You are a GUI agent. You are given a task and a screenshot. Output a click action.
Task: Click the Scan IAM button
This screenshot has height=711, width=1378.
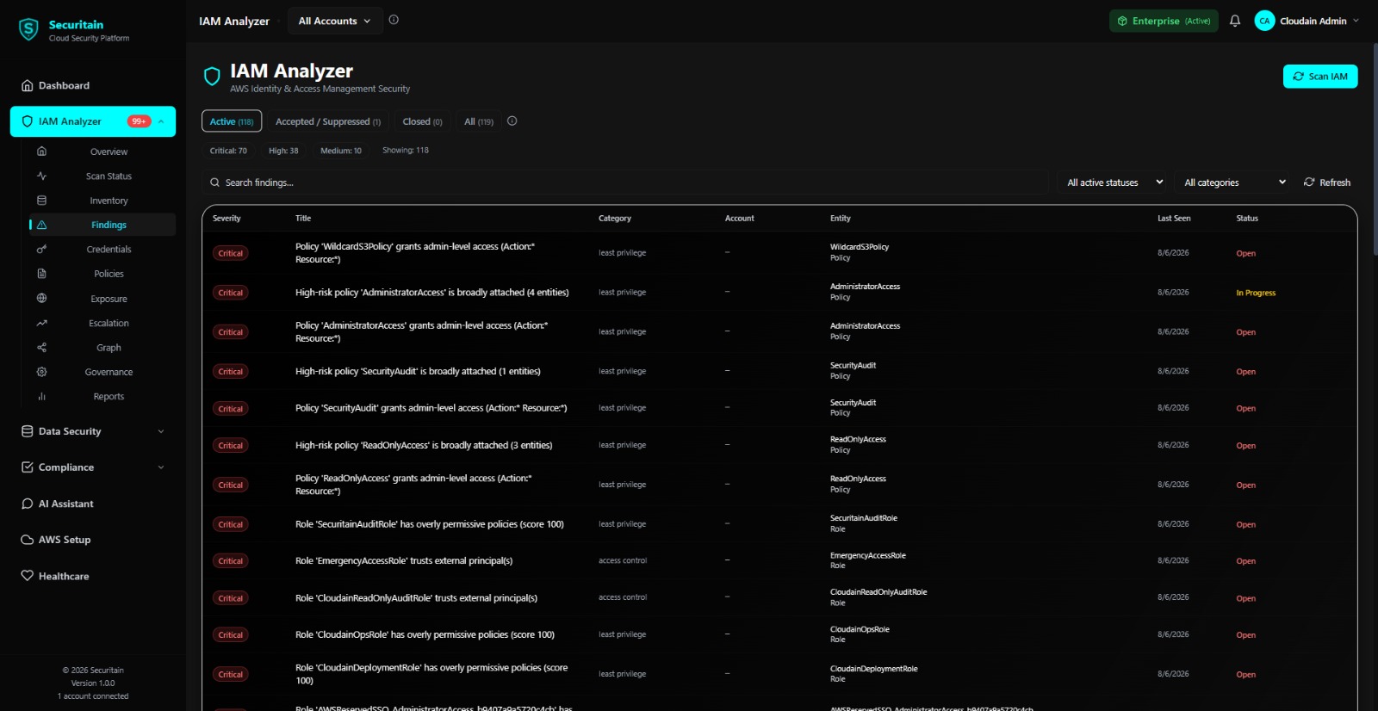(1320, 77)
